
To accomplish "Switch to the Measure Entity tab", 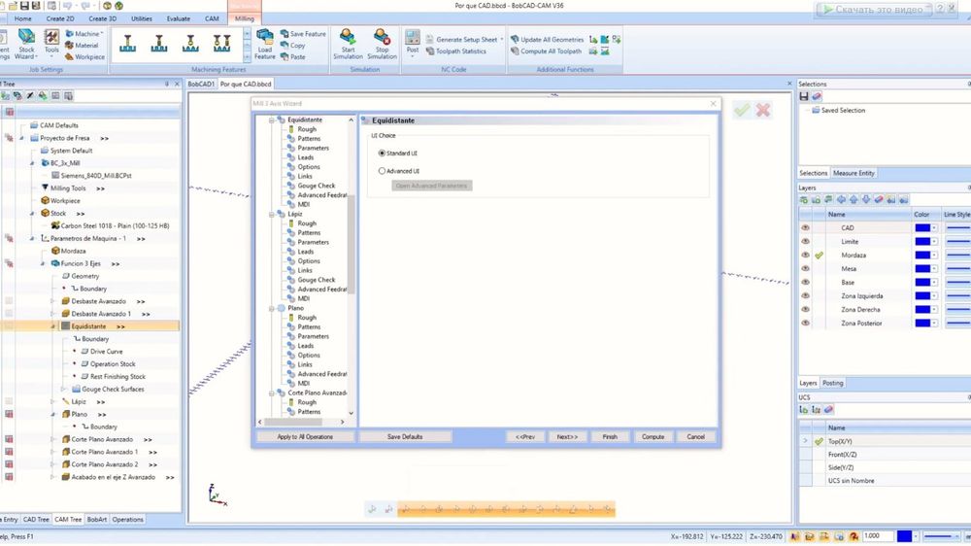I will 854,173.
